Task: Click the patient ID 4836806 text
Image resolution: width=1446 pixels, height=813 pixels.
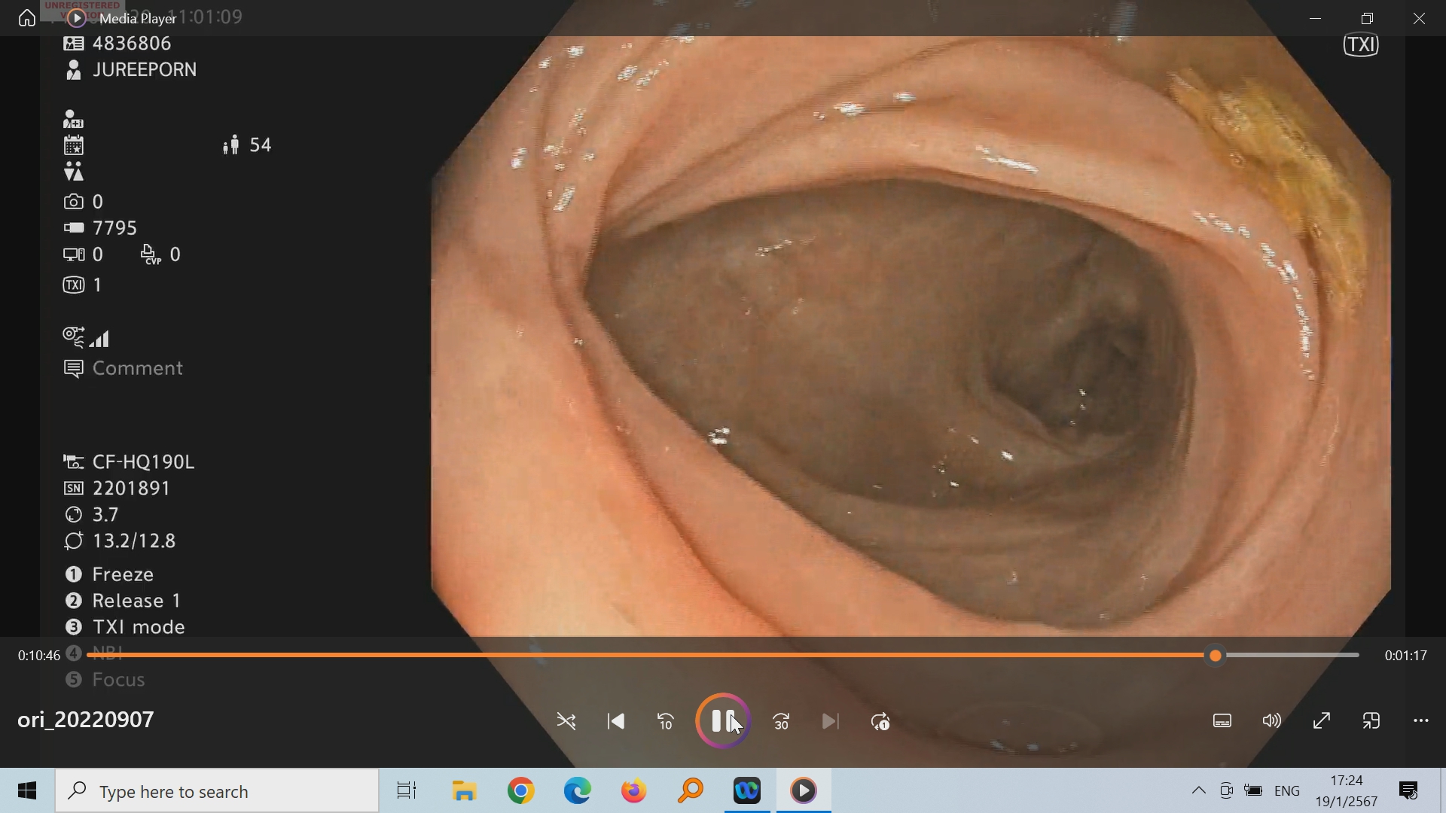Action: 132,44
